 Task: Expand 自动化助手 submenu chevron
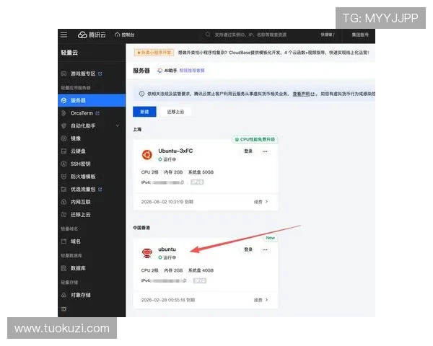coord(118,126)
